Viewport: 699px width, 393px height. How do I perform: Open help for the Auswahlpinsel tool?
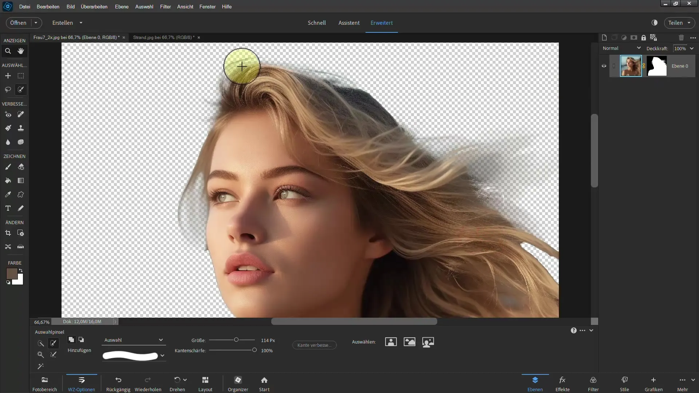click(x=573, y=330)
